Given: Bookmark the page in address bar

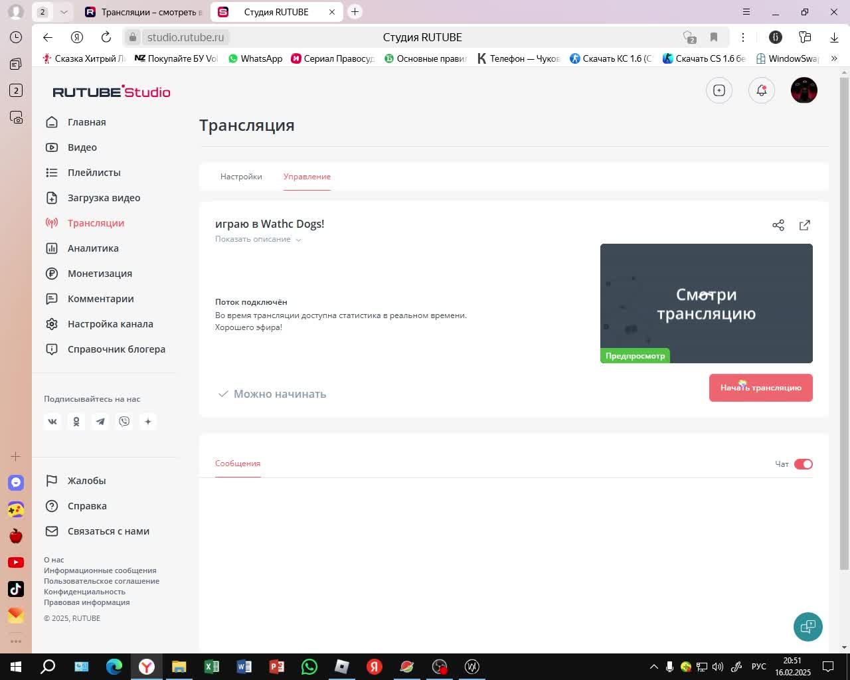Looking at the screenshot, I should click(x=714, y=37).
